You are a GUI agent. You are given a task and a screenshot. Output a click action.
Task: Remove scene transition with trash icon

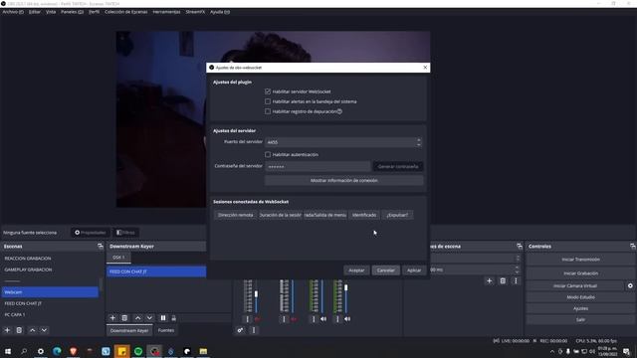[503, 280]
